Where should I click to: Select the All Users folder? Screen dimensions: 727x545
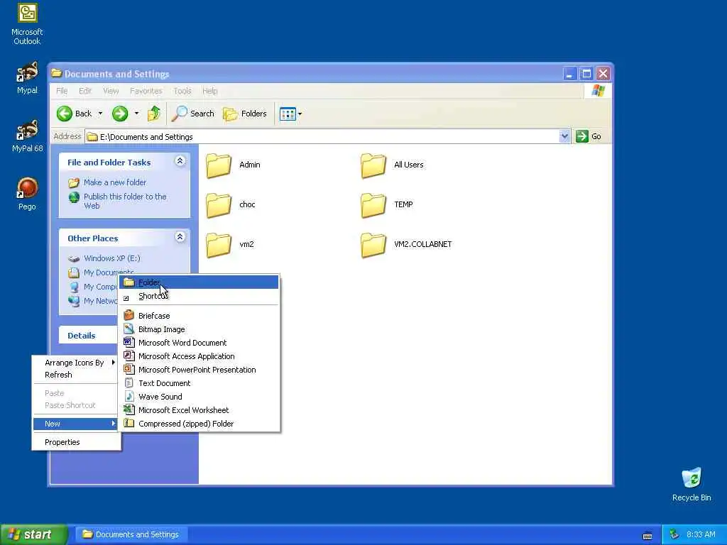[392, 165]
